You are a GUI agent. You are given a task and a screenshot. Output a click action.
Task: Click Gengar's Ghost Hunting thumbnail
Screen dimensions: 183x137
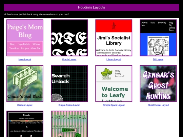158,84
